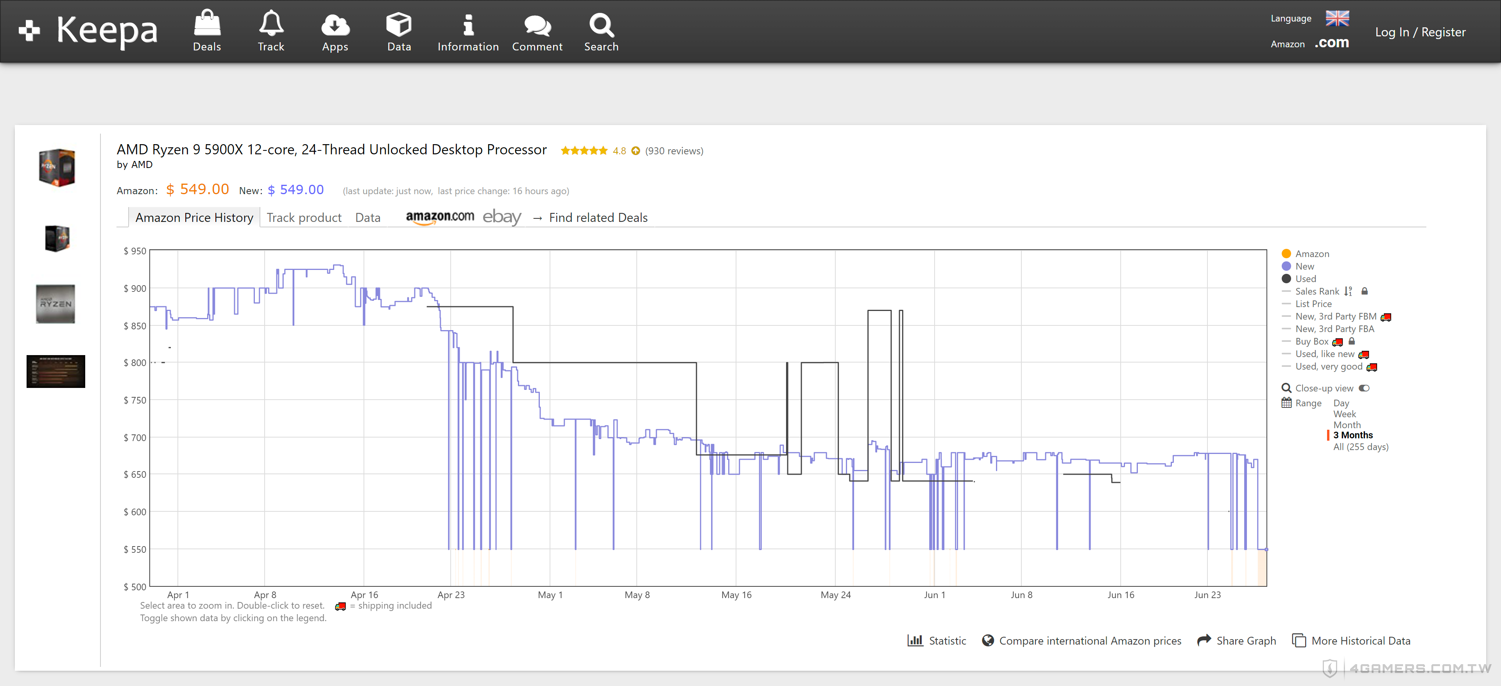This screenshot has width=1501, height=686.
Task: Toggle Used, very good series
Action: pyautogui.click(x=1322, y=366)
